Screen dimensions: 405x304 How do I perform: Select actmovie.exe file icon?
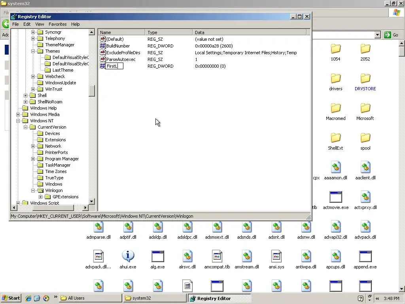[x=336, y=197]
